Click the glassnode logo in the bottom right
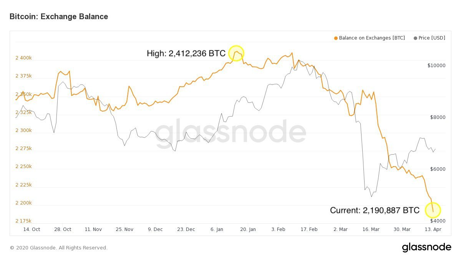Image resolution: width=461 pixels, height=259 pixels. (426, 247)
